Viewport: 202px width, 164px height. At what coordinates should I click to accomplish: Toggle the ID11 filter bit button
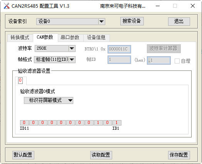coord(24,123)
